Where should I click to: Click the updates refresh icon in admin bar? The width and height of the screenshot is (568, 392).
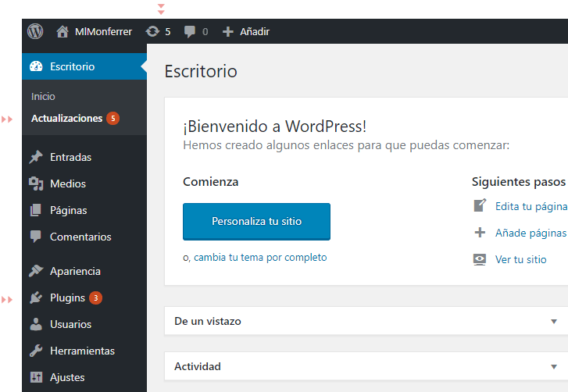[152, 31]
